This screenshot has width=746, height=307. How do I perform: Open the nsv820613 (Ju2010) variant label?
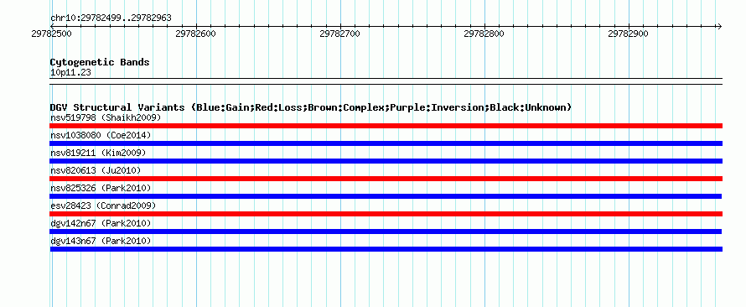point(96,170)
